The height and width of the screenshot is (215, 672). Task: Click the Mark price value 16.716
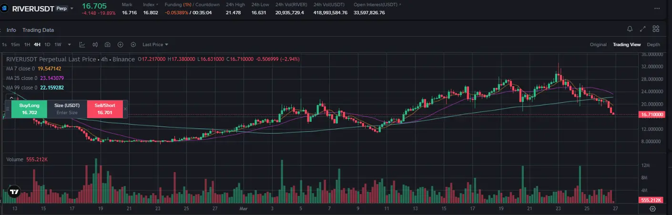pyautogui.click(x=129, y=12)
